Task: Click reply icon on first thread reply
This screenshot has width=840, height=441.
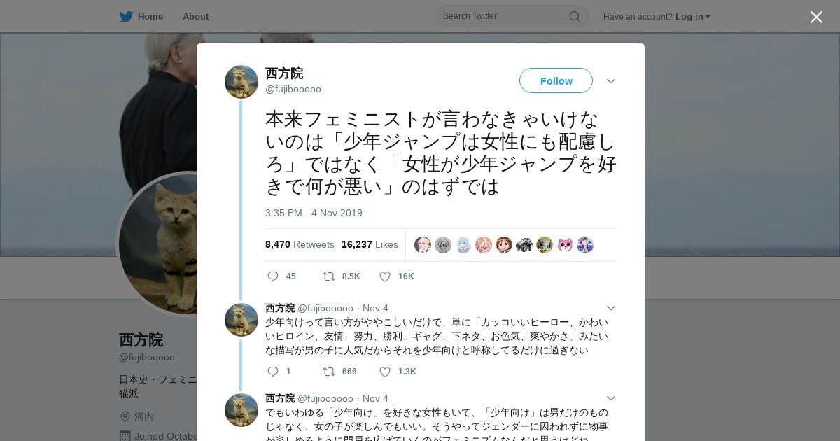Action: point(273,372)
